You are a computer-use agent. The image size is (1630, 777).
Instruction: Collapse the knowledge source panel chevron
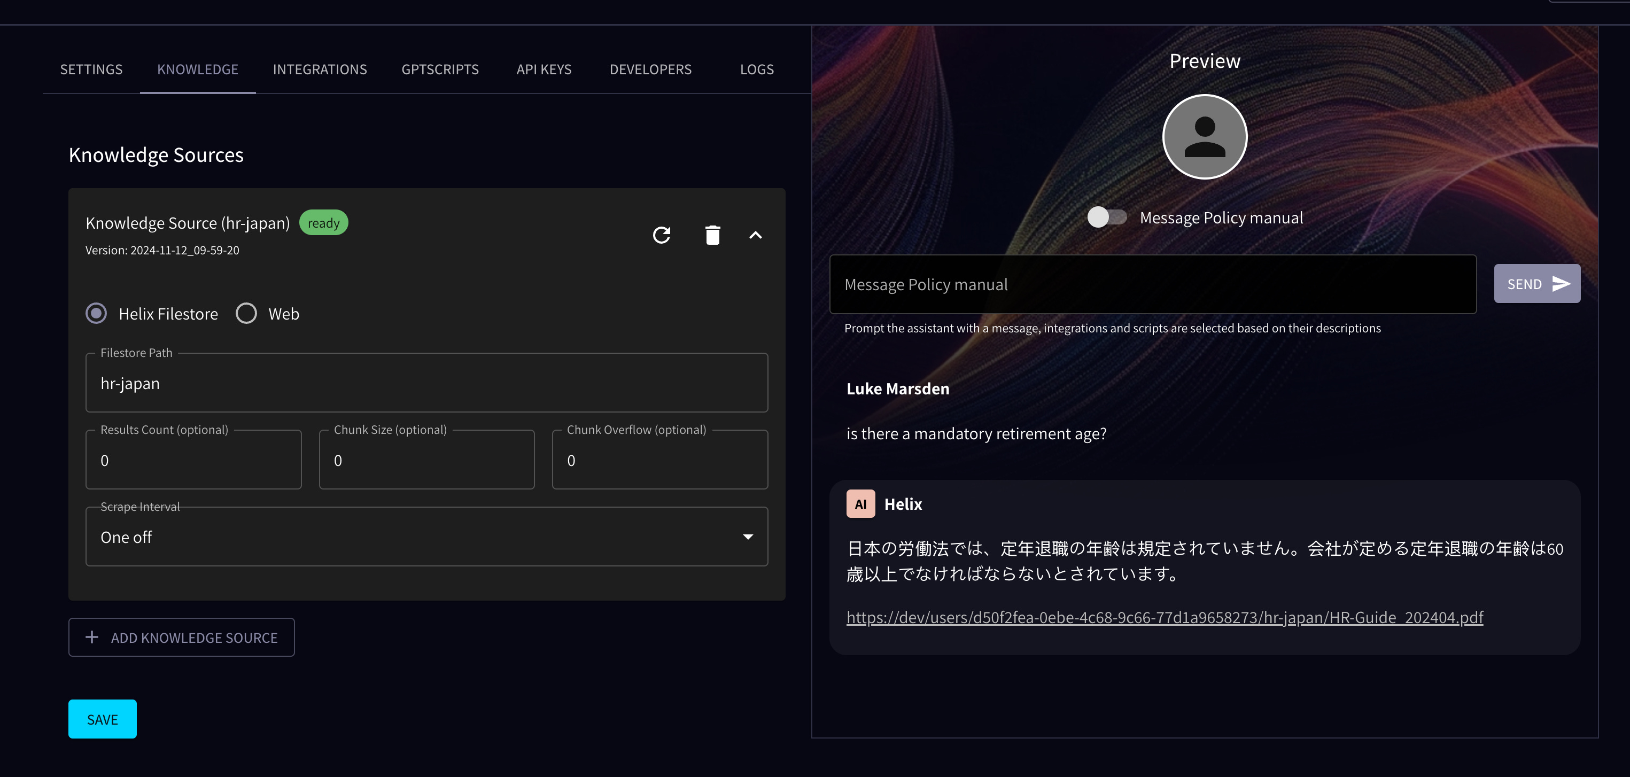tap(755, 235)
